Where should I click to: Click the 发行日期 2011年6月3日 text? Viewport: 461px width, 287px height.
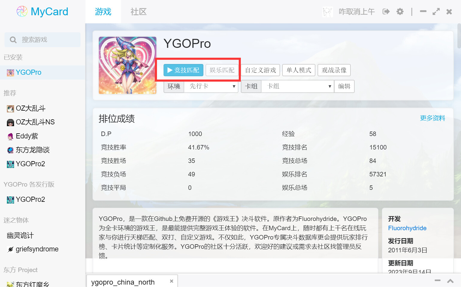pos(408,250)
